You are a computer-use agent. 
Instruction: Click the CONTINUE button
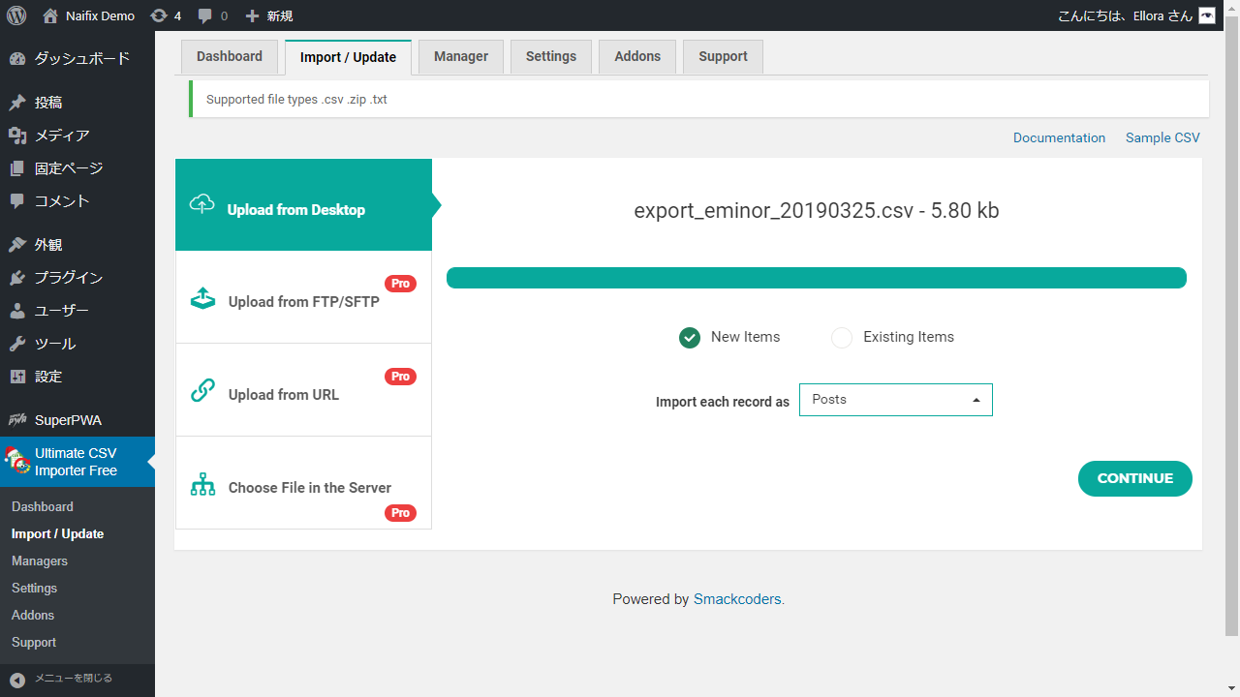(x=1135, y=478)
